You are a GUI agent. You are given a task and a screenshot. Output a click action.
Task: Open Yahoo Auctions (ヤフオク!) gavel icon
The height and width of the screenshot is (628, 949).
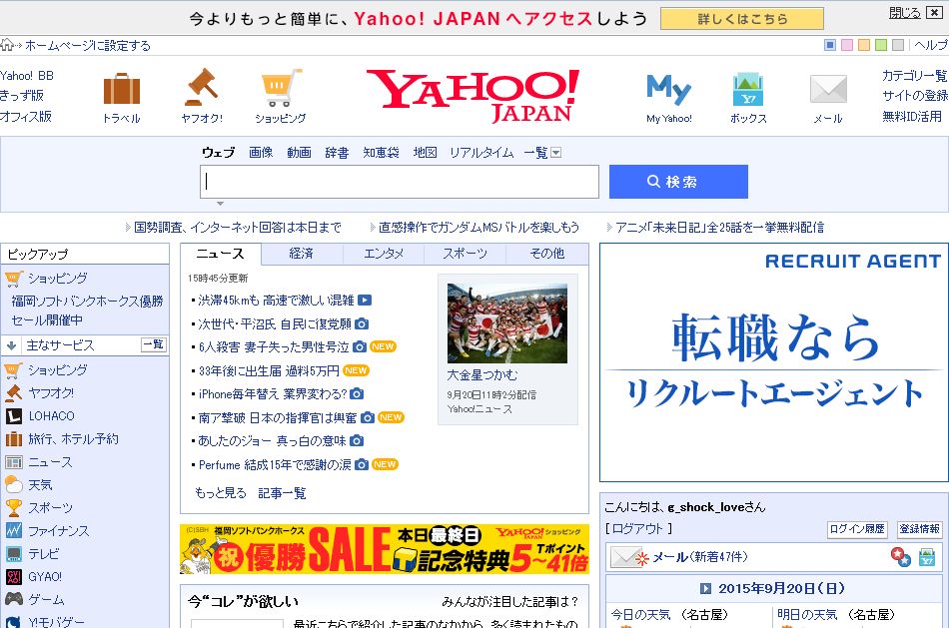201,89
